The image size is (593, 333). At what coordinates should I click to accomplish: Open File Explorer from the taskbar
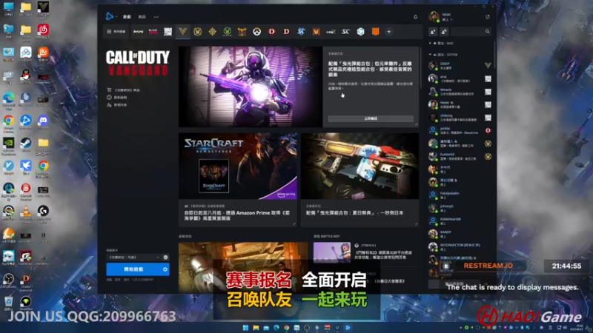[x=256, y=328]
